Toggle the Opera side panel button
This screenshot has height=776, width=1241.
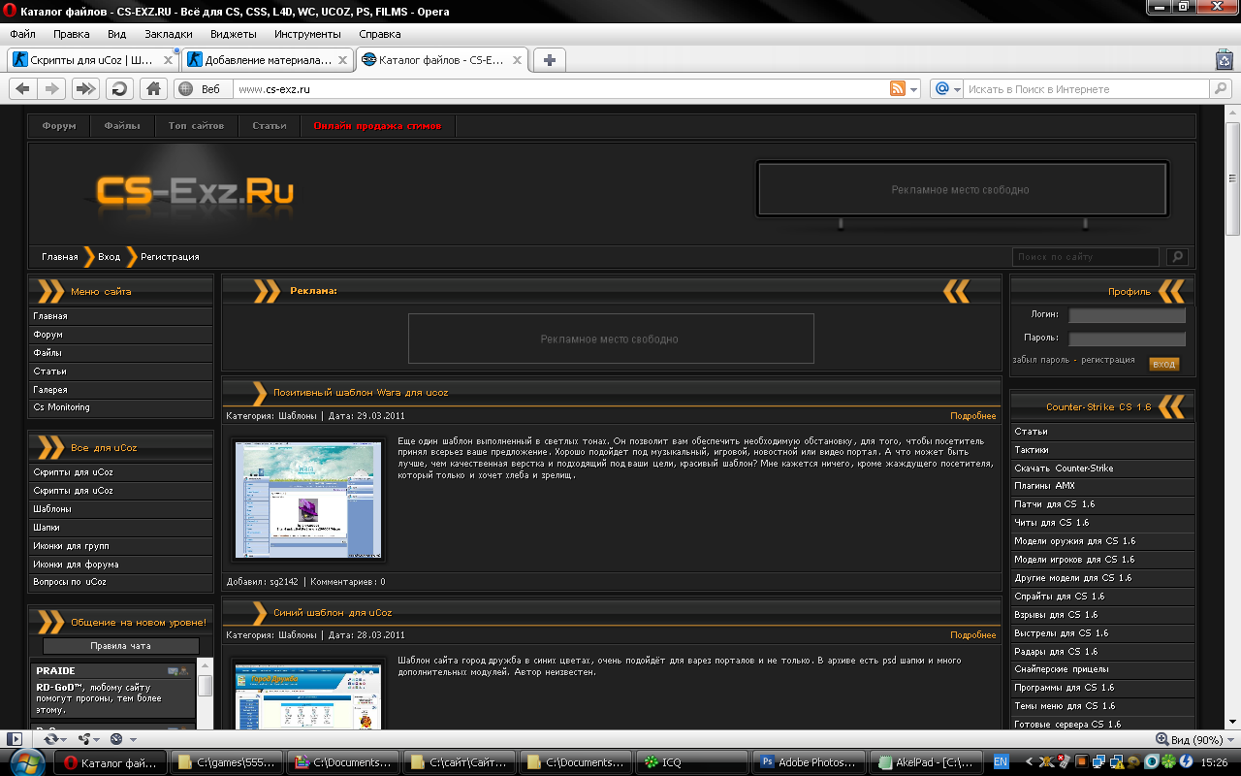point(14,739)
